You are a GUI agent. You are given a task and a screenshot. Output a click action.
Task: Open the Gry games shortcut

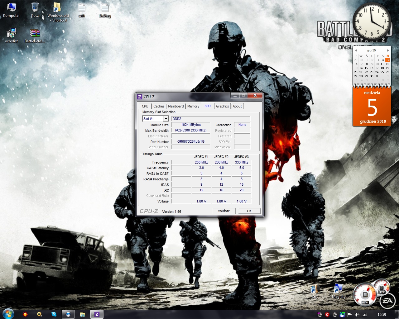(x=315, y=290)
